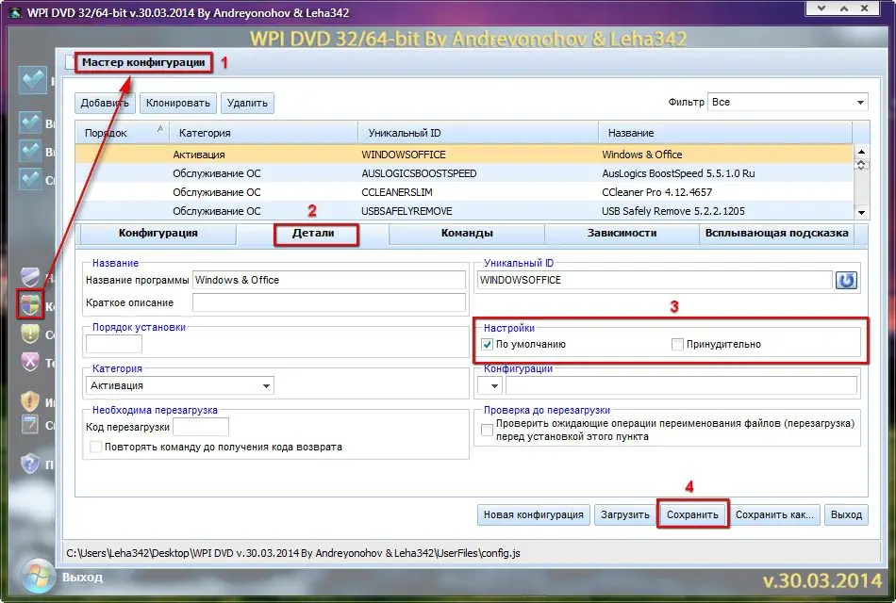Click the Категория column header
The height and width of the screenshot is (603, 896).
(263, 133)
